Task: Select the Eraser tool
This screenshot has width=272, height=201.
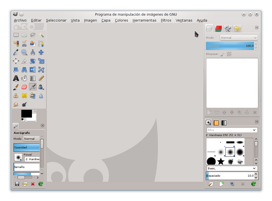Action: pos(24,87)
